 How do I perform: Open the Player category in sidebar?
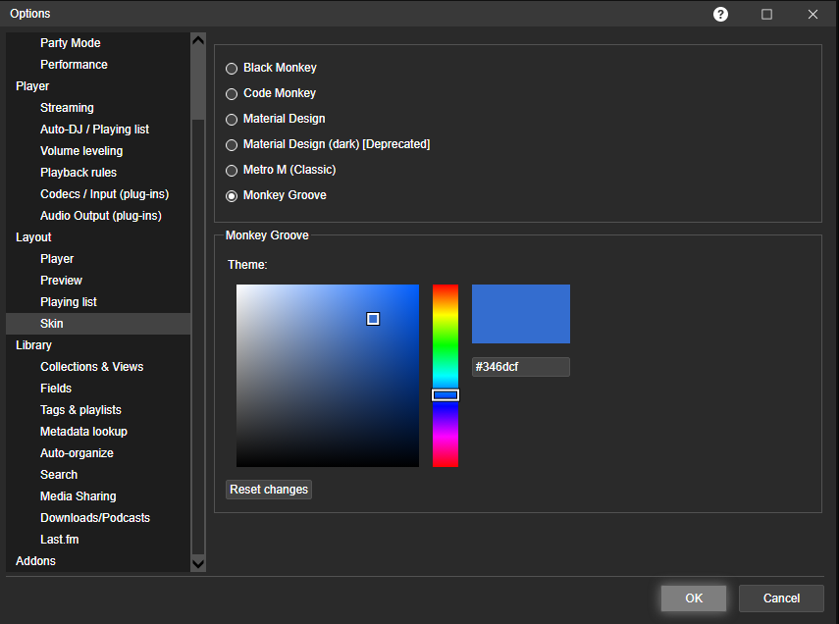click(32, 86)
